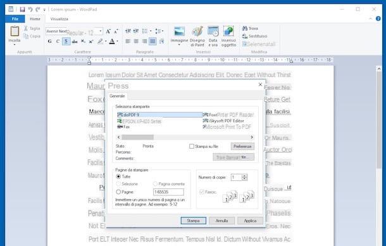
Task: Close the print dialog with X
Action: 260,84
